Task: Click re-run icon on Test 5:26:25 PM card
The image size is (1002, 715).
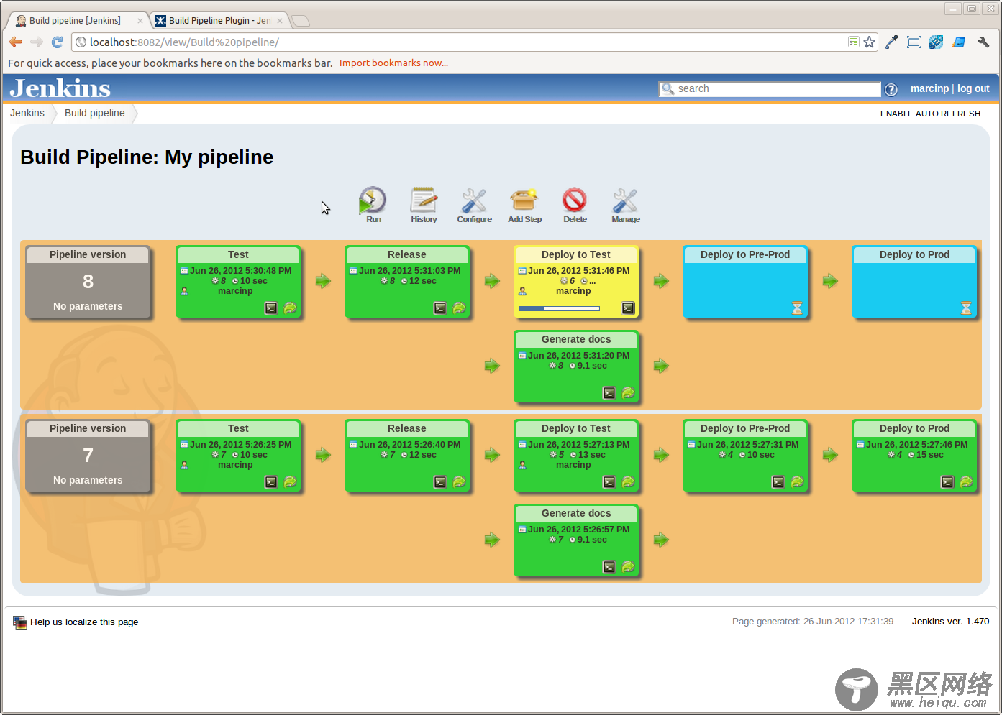Action: click(290, 482)
